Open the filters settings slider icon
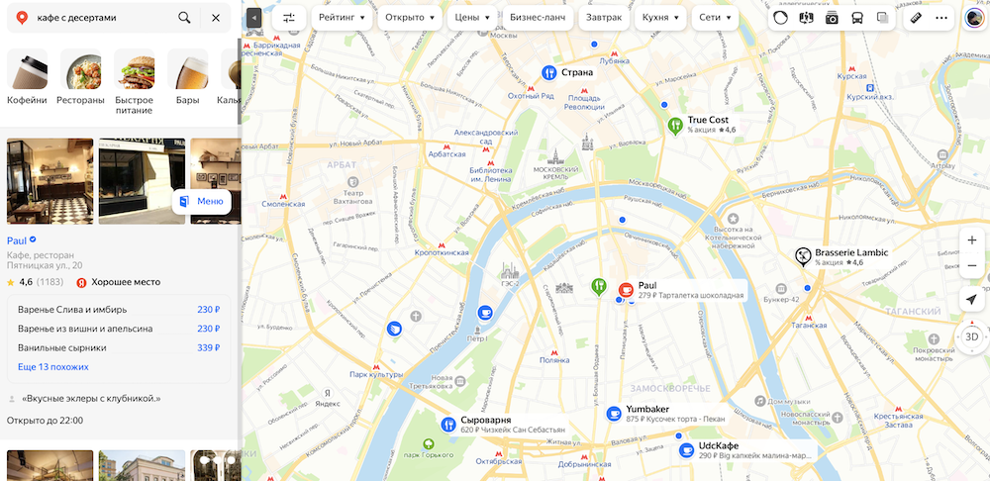The width and height of the screenshot is (990, 481). pyautogui.click(x=289, y=18)
